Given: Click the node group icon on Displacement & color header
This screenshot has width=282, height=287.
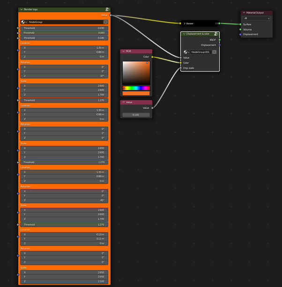Looking at the screenshot, I should coord(216,34).
